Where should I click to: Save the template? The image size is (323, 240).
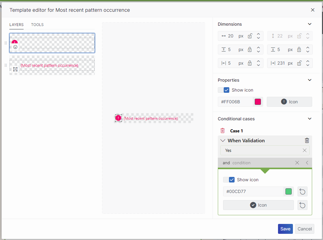tap(285, 229)
